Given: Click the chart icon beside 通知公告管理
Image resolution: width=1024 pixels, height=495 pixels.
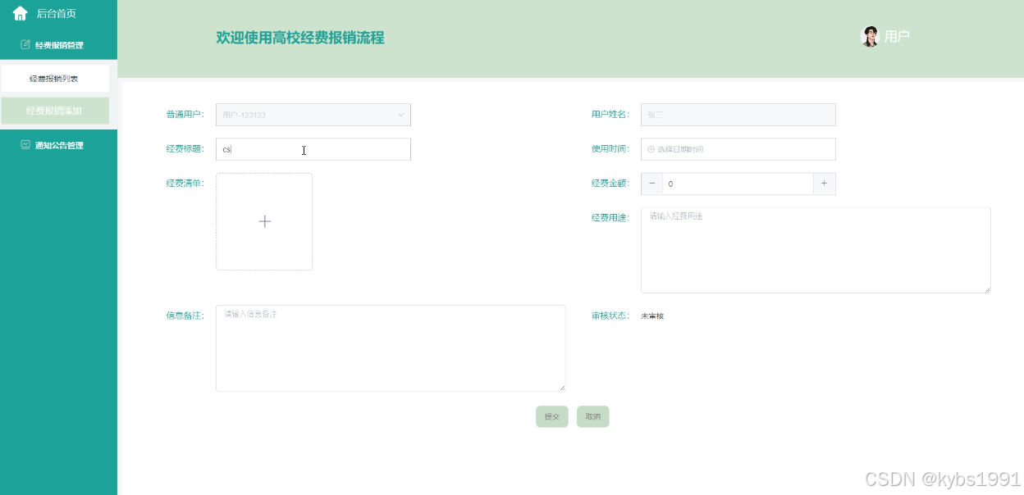Looking at the screenshot, I should tap(25, 144).
